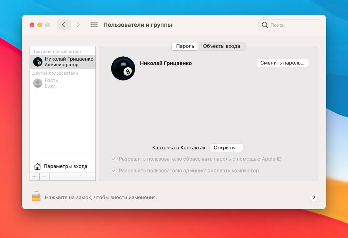Click the Другие пользователи section header
This screenshot has height=238, width=348.
point(55,73)
